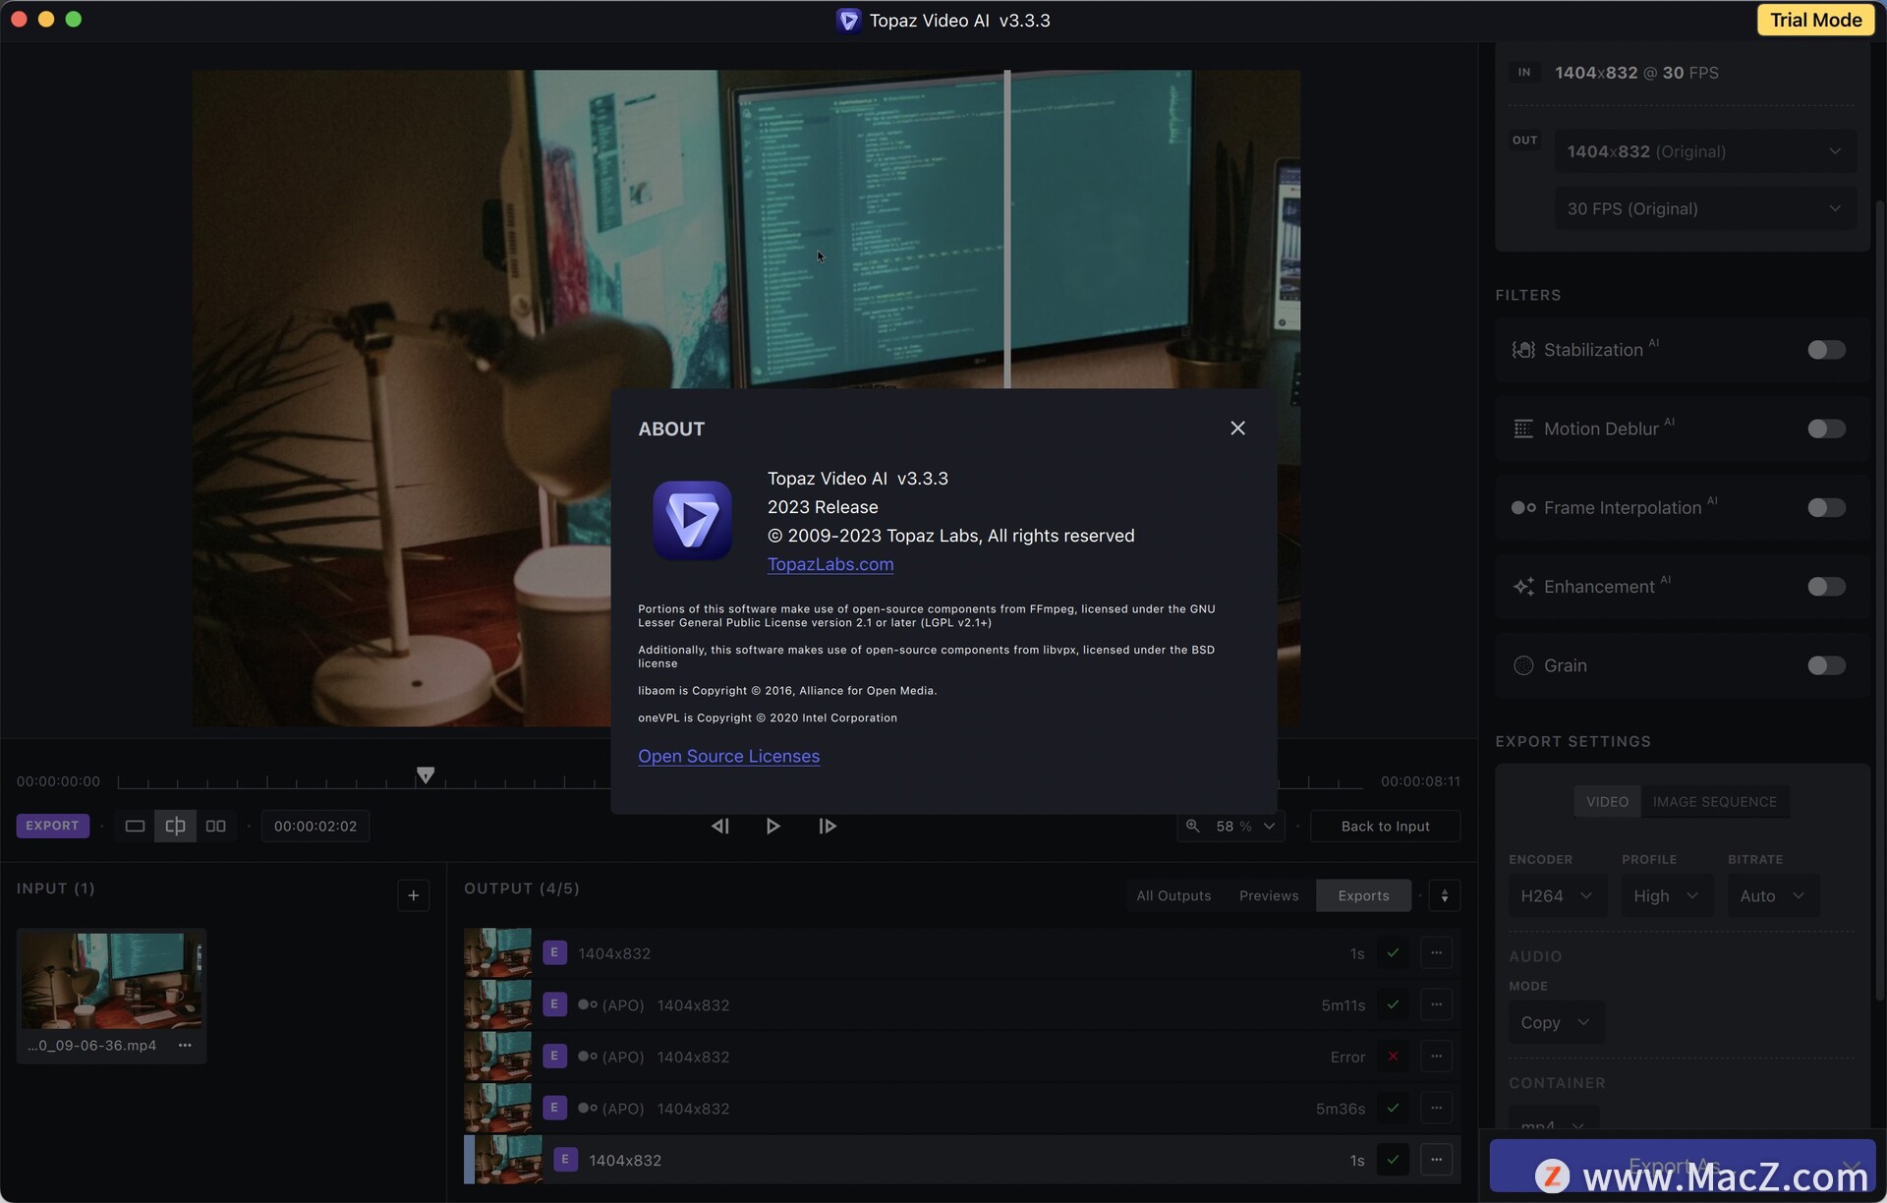Open options for the errored export row

tap(1436, 1057)
